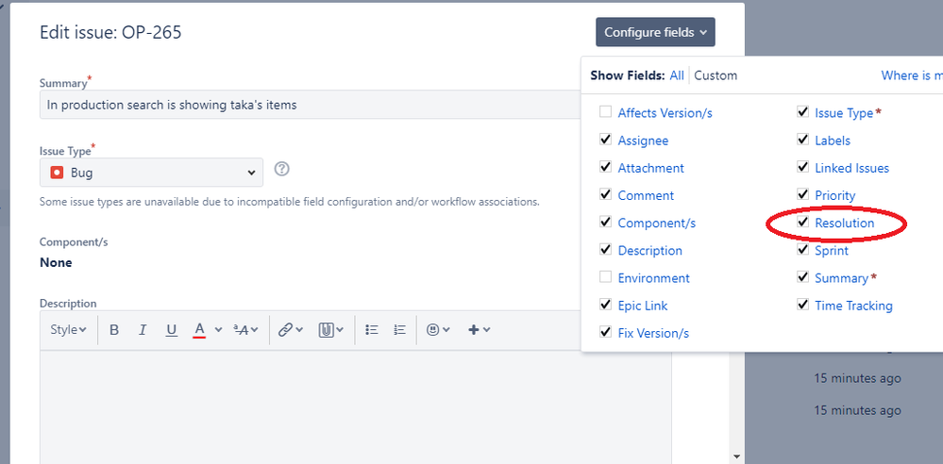Click the Affects Version/s field link
Screen dimensions: 943x464
pyautogui.click(x=665, y=113)
